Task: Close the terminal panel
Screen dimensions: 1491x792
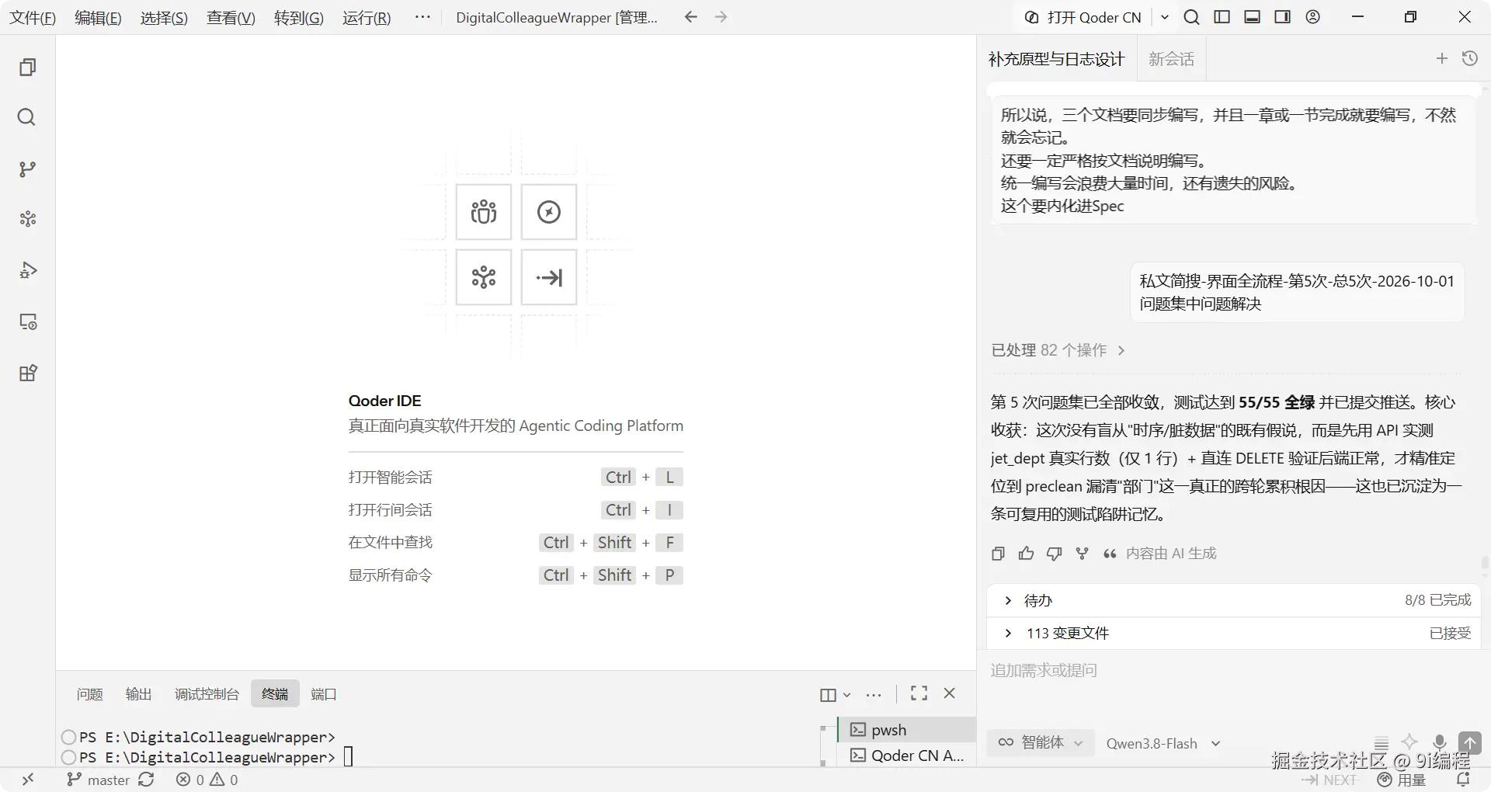Action: pos(949,693)
